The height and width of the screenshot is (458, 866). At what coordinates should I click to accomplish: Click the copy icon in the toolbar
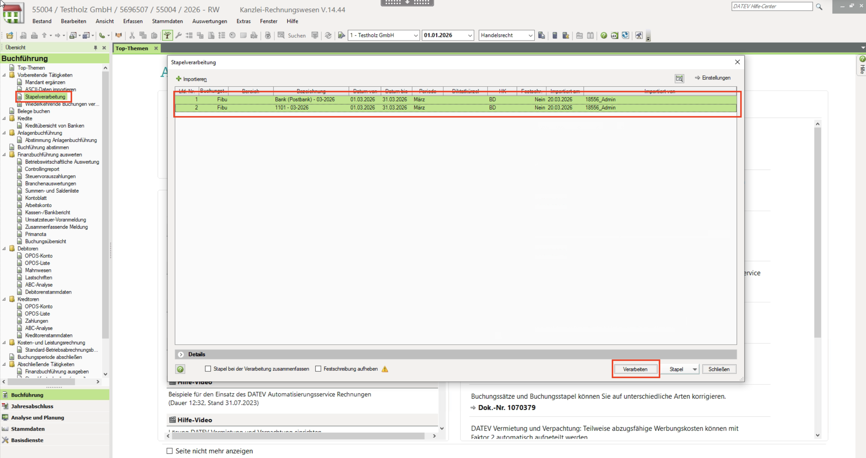tap(143, 35)
